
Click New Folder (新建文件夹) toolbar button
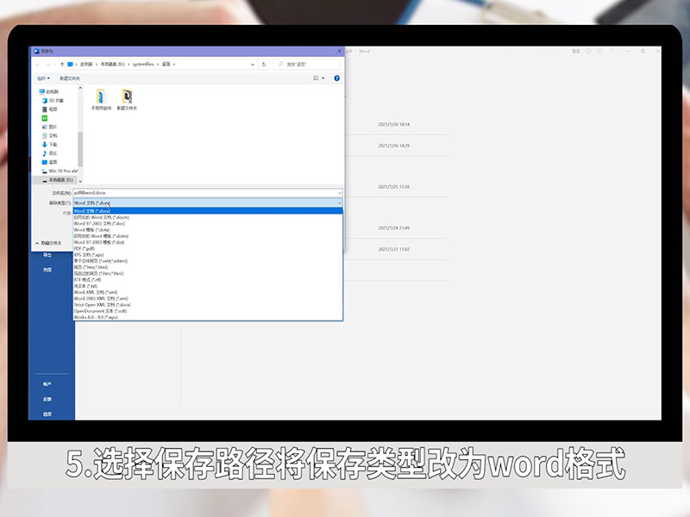point(70,78)
